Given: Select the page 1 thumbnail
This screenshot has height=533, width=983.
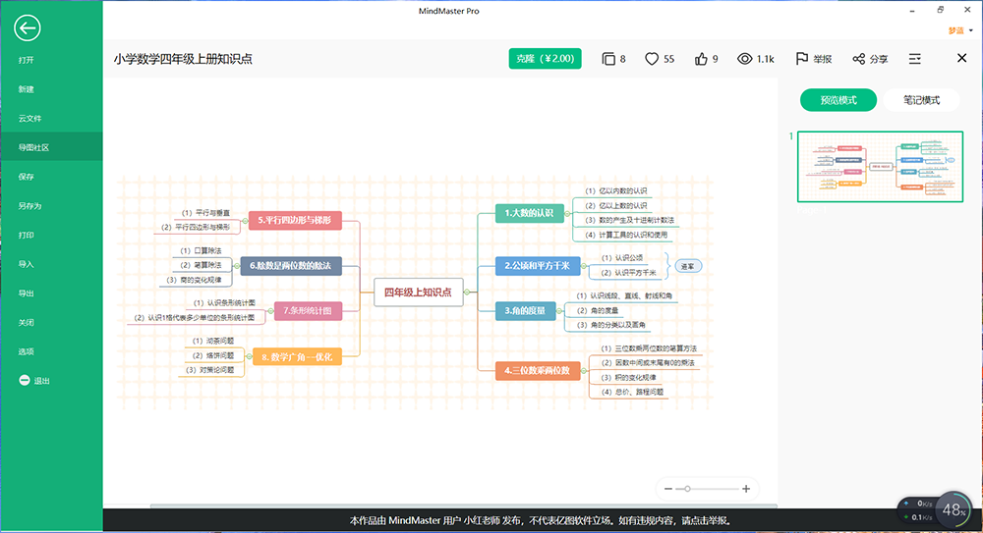Looking at the screenshot, I should click(880, 167).
